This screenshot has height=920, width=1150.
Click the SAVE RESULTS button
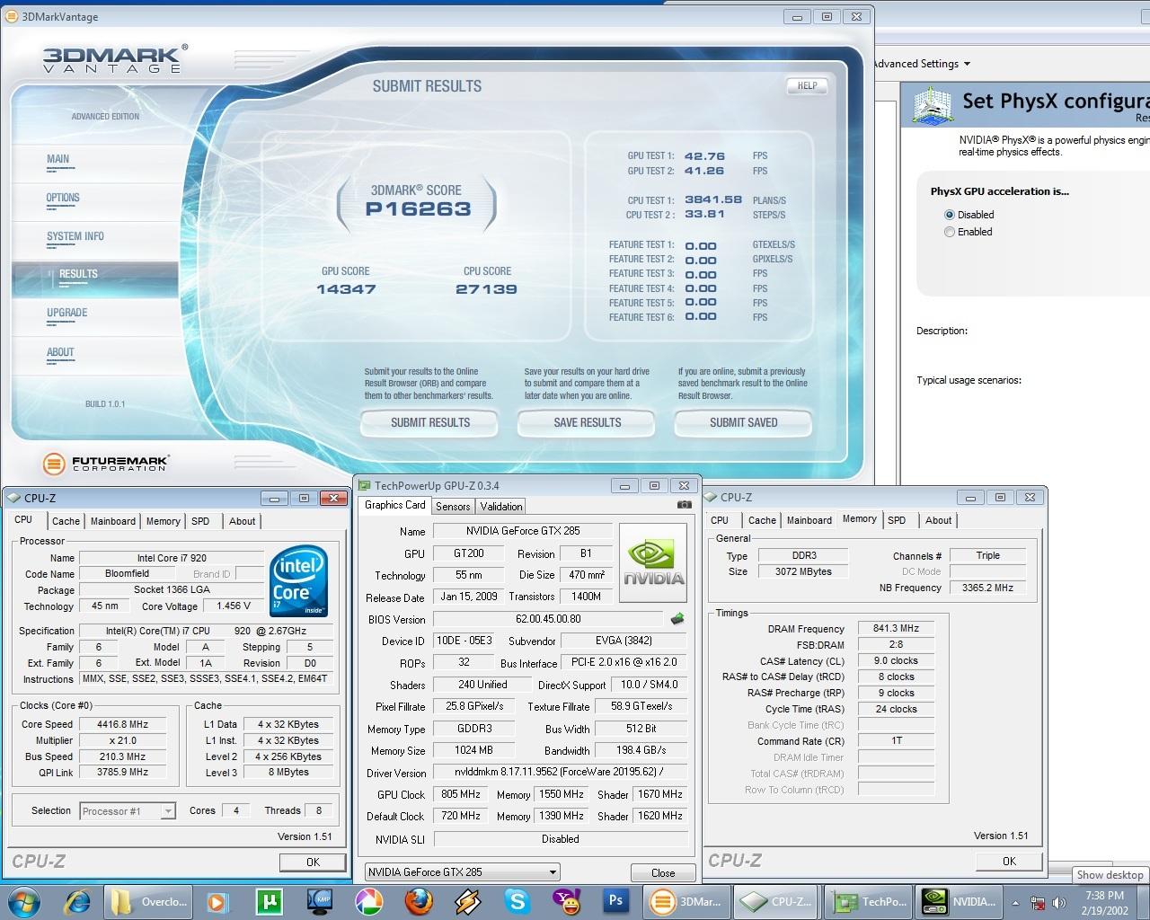click(587, 422)
